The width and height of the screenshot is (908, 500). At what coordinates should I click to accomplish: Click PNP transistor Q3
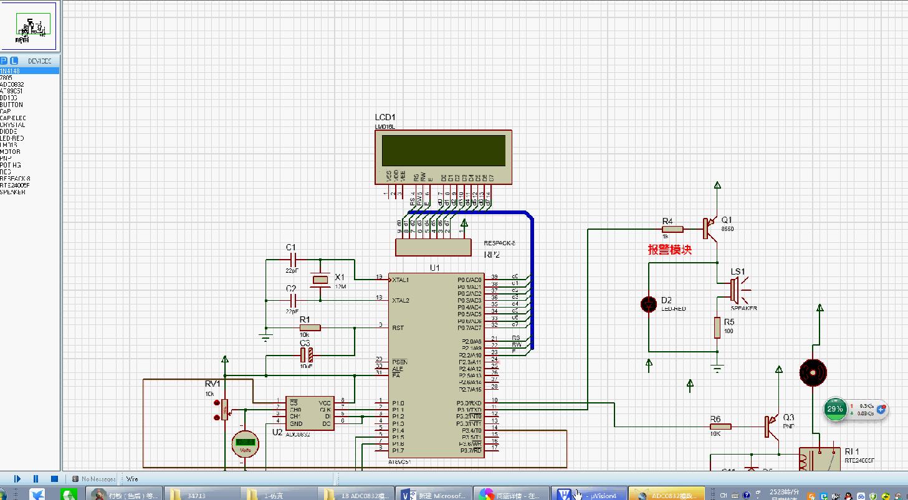772,427
